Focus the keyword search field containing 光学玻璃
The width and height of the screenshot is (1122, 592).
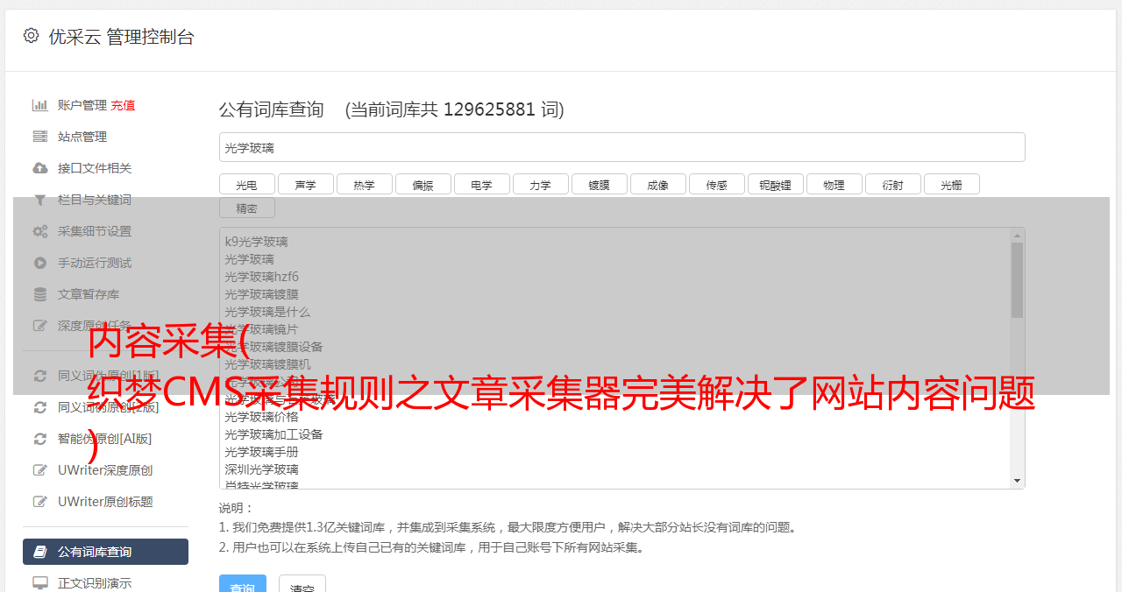pos(621,147)
